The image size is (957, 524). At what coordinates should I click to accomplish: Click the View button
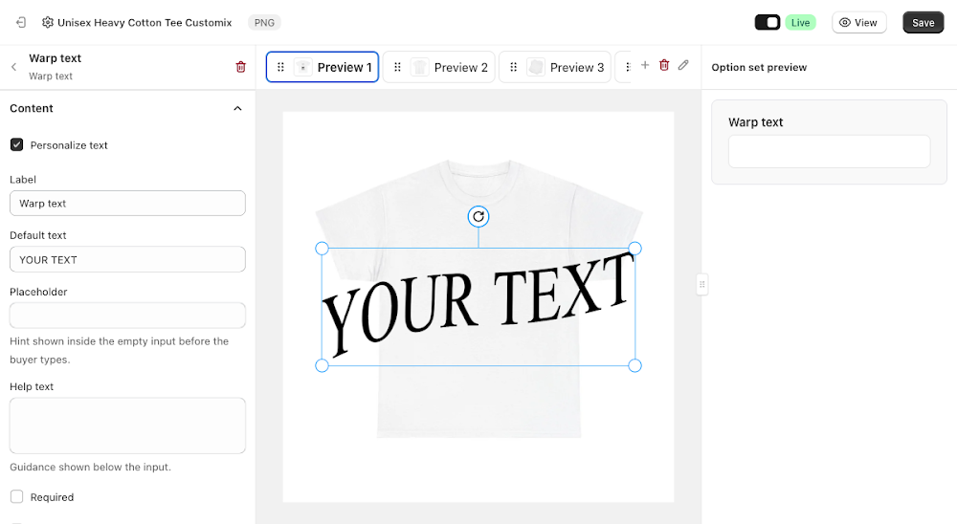(x=858, y=23)
